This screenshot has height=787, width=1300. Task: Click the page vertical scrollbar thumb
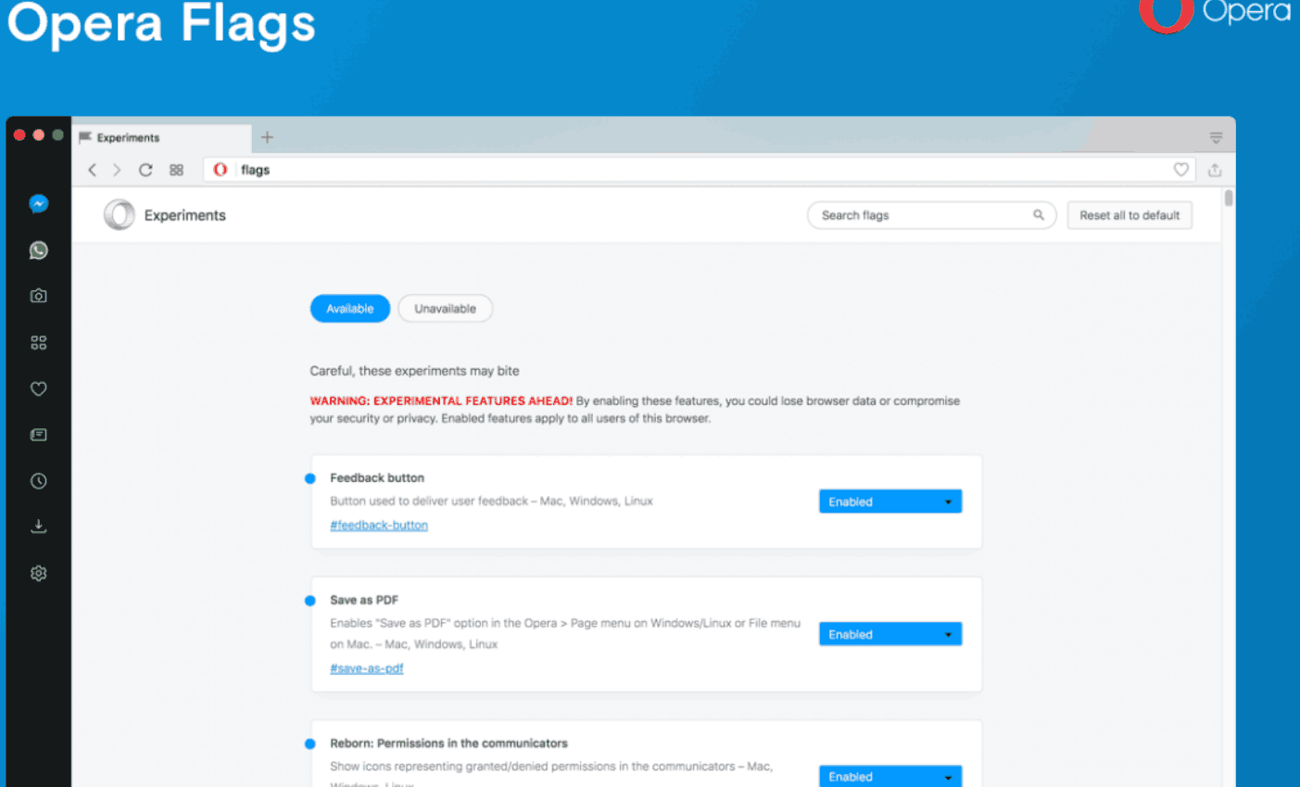pos(1229,198)
